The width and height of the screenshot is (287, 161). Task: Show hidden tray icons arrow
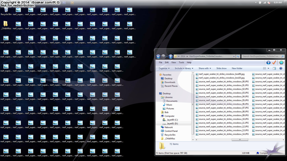[x=256, y=3]
